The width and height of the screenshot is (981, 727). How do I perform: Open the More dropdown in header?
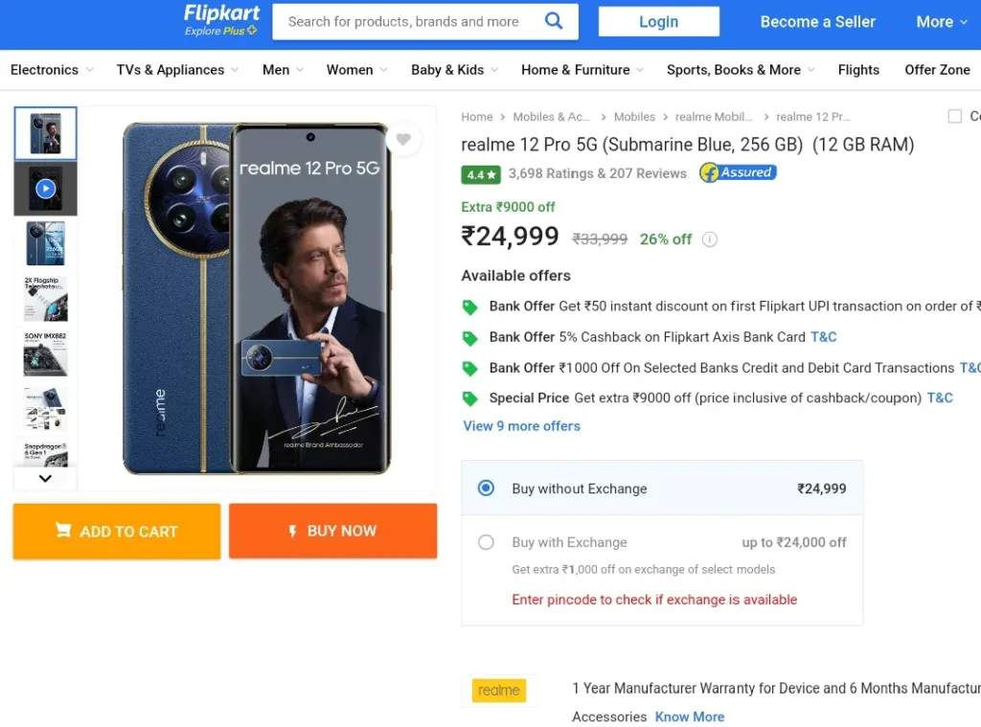[942, 22]
